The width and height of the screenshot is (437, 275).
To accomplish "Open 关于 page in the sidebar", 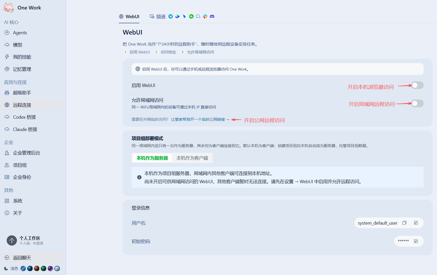I will tap(32, 213).
